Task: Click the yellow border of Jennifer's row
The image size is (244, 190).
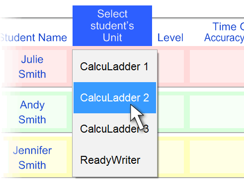Action: pyautogui.click(x=187, y=157)
